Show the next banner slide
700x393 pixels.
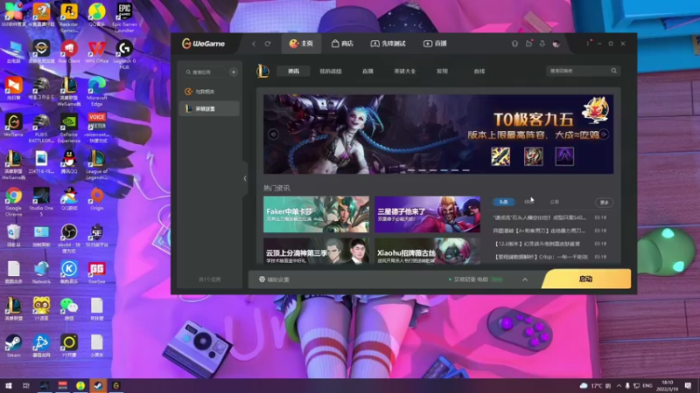604,134
